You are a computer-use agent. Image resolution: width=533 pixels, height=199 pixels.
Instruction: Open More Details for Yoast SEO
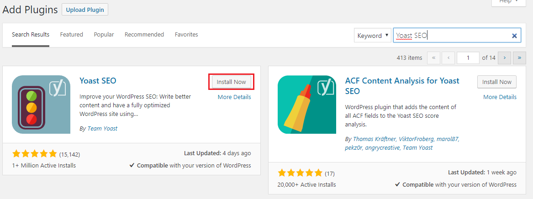point(234,97)
